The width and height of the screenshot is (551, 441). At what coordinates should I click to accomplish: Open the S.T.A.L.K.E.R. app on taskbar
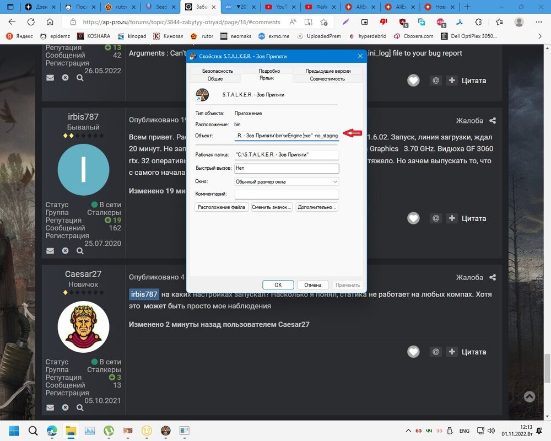pyautogui.click(x=165, y=431)
